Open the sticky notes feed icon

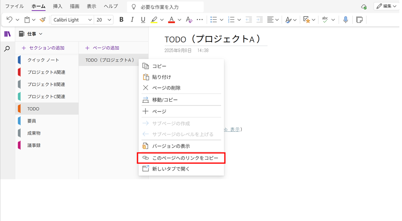pyautogui.click(x=359, y=19)
